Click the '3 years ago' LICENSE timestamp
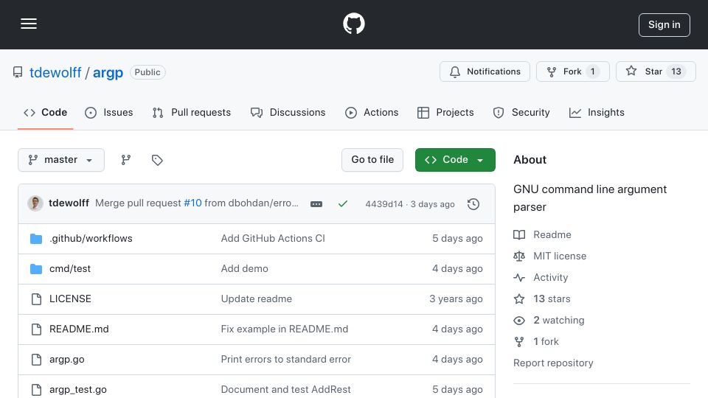708x398 pixels. coord(456,298)
